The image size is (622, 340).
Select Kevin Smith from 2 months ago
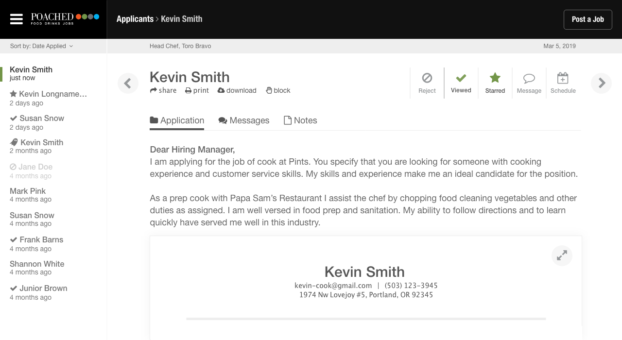point(36,146)
